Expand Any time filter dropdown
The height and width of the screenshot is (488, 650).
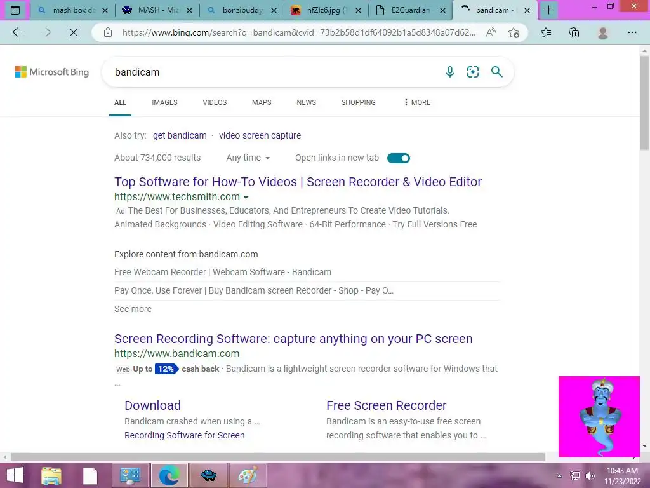pos(248,158)
